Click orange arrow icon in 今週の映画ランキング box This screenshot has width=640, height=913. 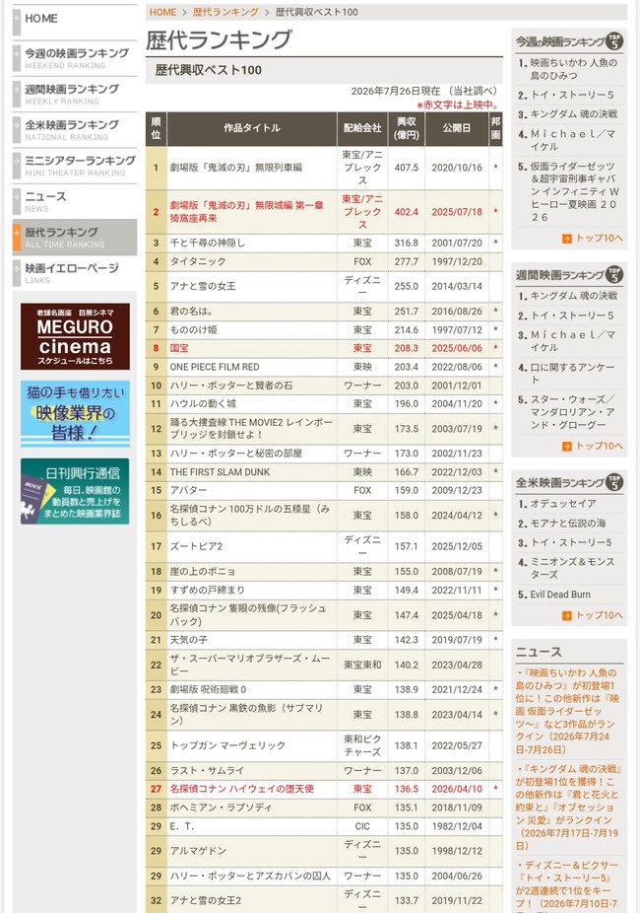point(567,239)
